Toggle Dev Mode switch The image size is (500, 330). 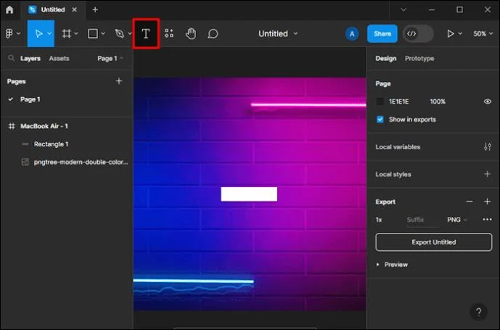pos(418,33)
